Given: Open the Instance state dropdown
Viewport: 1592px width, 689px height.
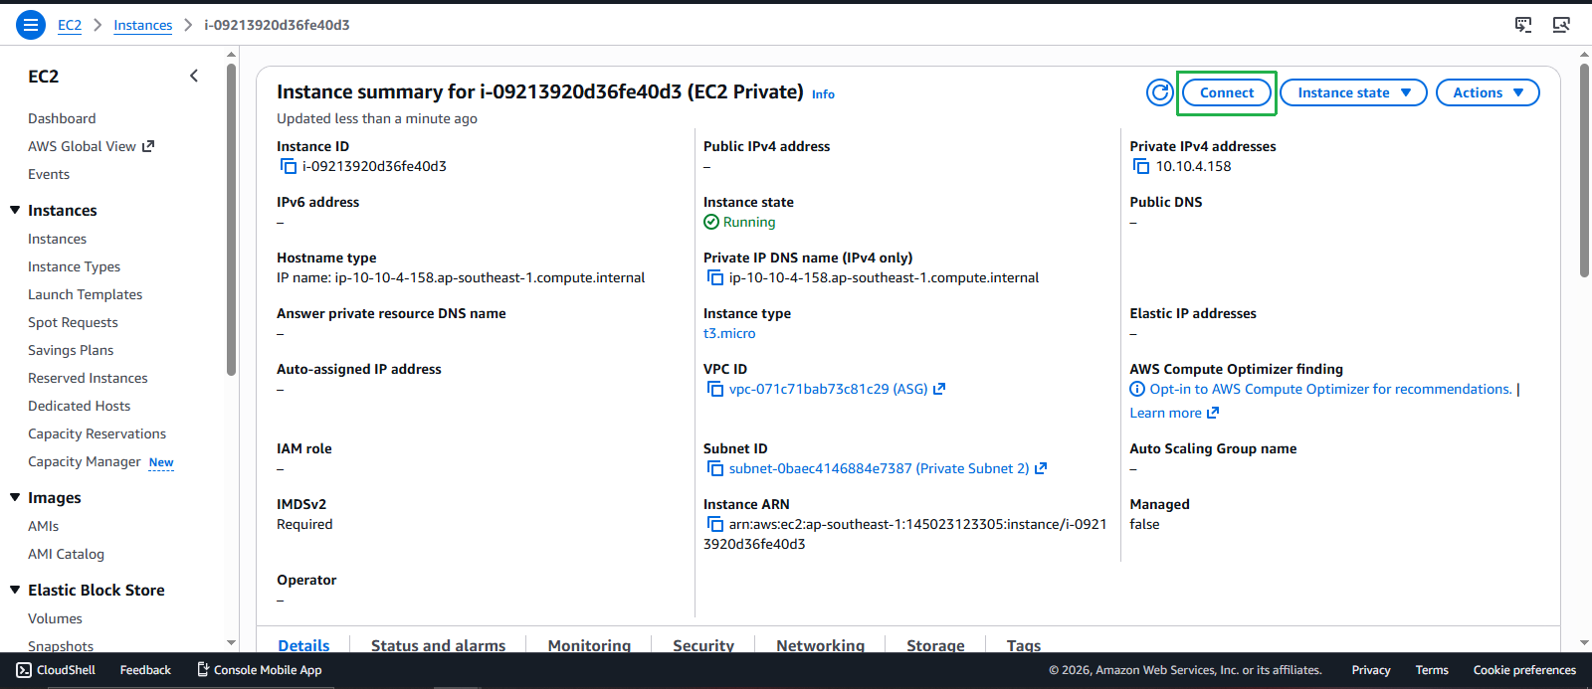Looking at the screenshot, I should pyautogui.click(x=1353, y=92).
